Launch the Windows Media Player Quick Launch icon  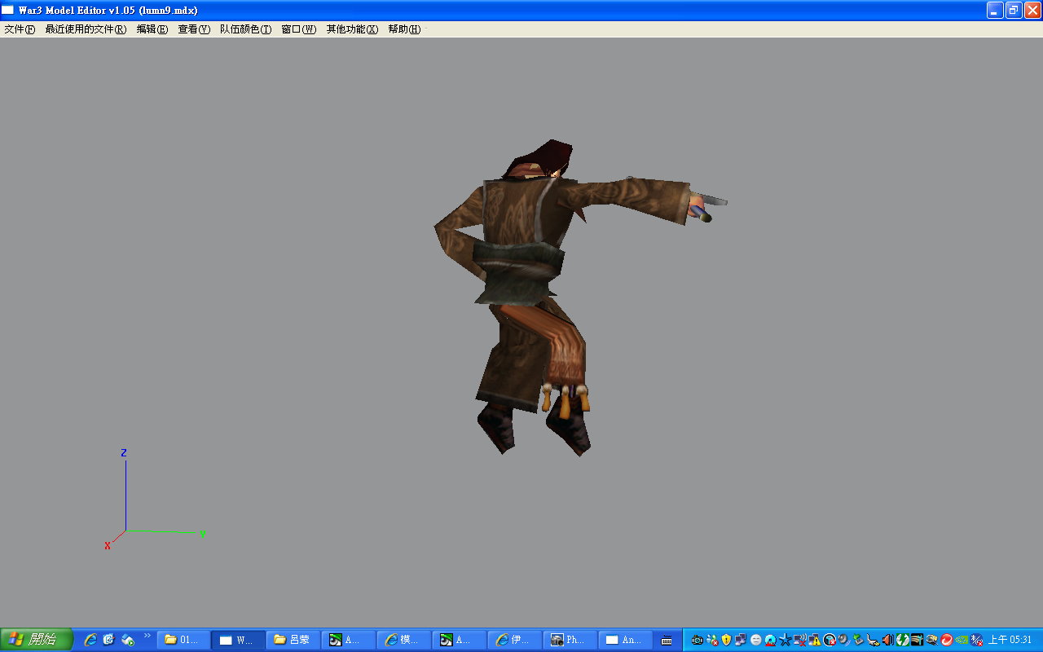point(128,640)
